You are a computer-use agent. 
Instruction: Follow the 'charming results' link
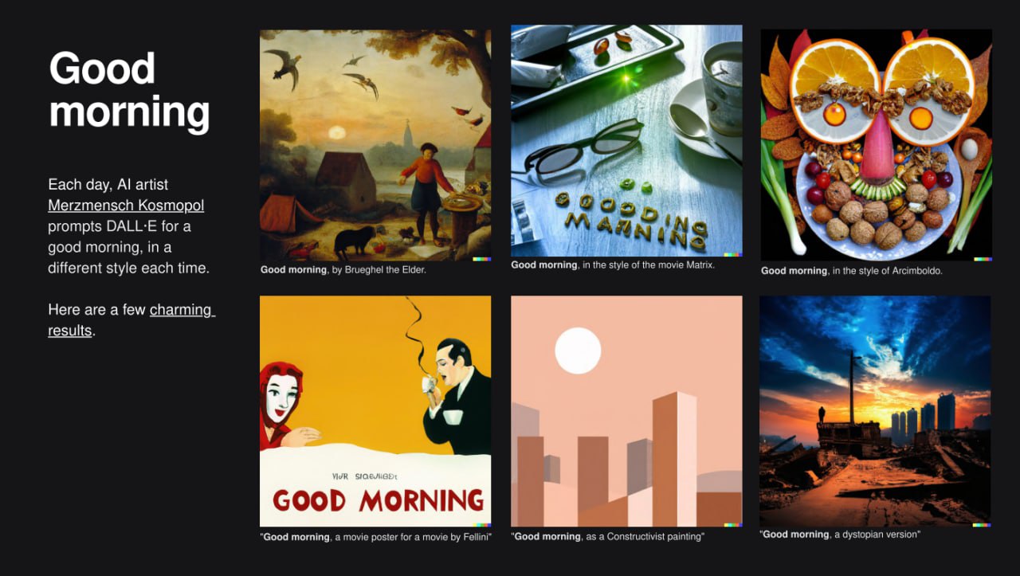[x=131, y=319]
